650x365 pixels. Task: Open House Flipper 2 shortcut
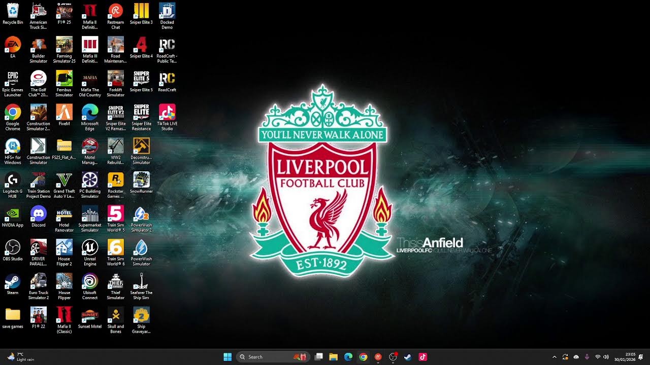(64, 252)
